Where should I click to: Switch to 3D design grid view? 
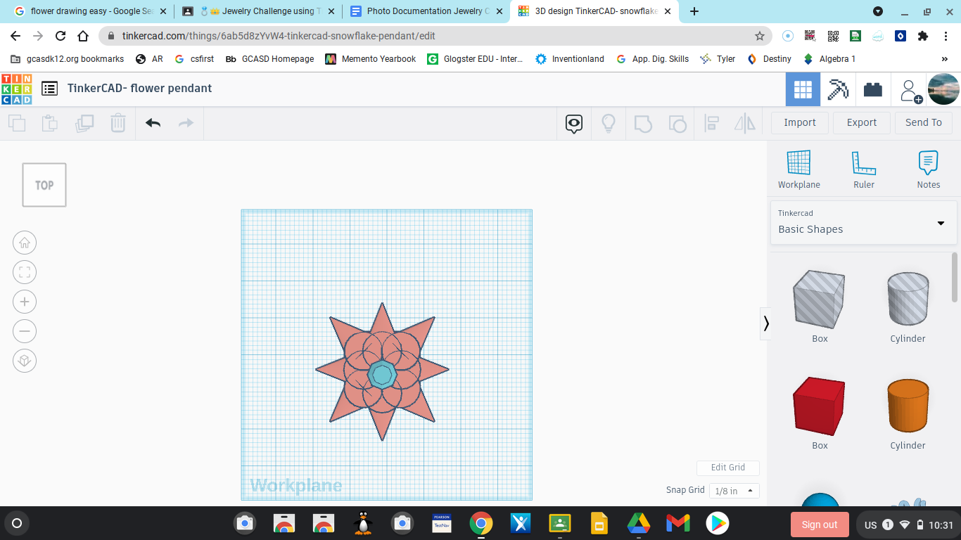pyautogui.click(x=803, y=89)
